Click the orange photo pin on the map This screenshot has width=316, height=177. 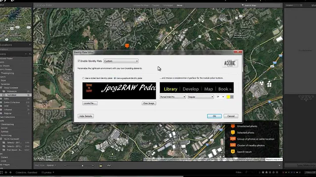point(127,46)
